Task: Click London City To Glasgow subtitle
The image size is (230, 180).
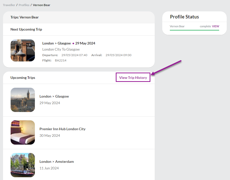Action: tap(61, 49)
